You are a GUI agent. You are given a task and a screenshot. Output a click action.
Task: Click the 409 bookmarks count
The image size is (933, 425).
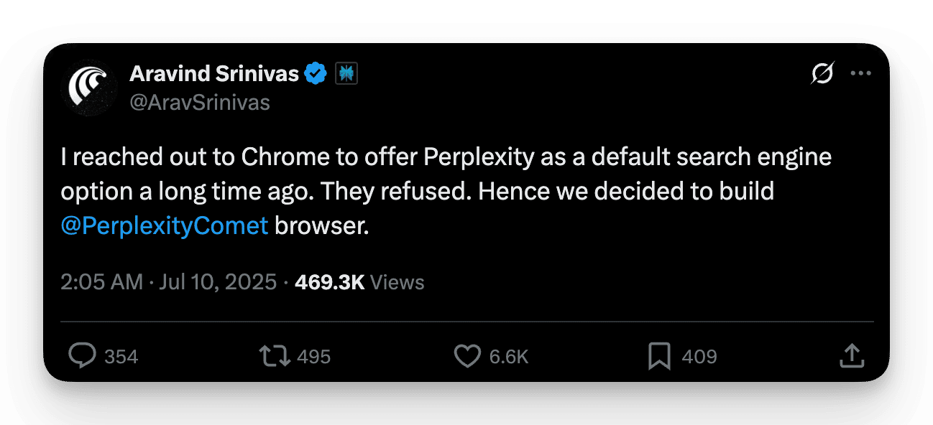(x=699, y=357)
